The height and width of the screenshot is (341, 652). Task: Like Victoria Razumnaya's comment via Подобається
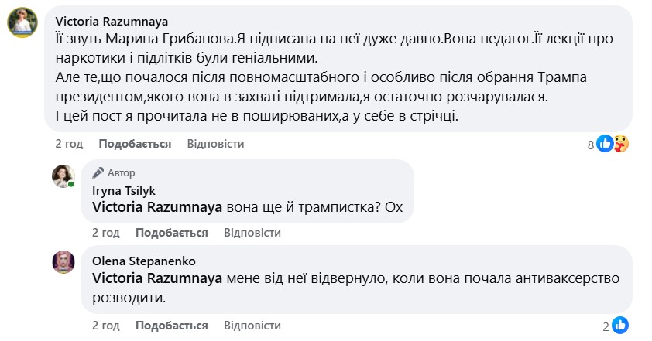[x=135, y=144]
